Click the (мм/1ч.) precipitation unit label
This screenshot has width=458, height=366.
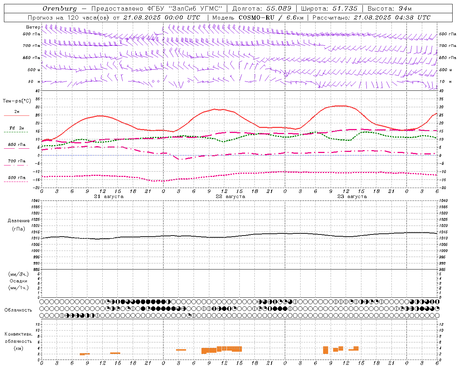point(19,288)
